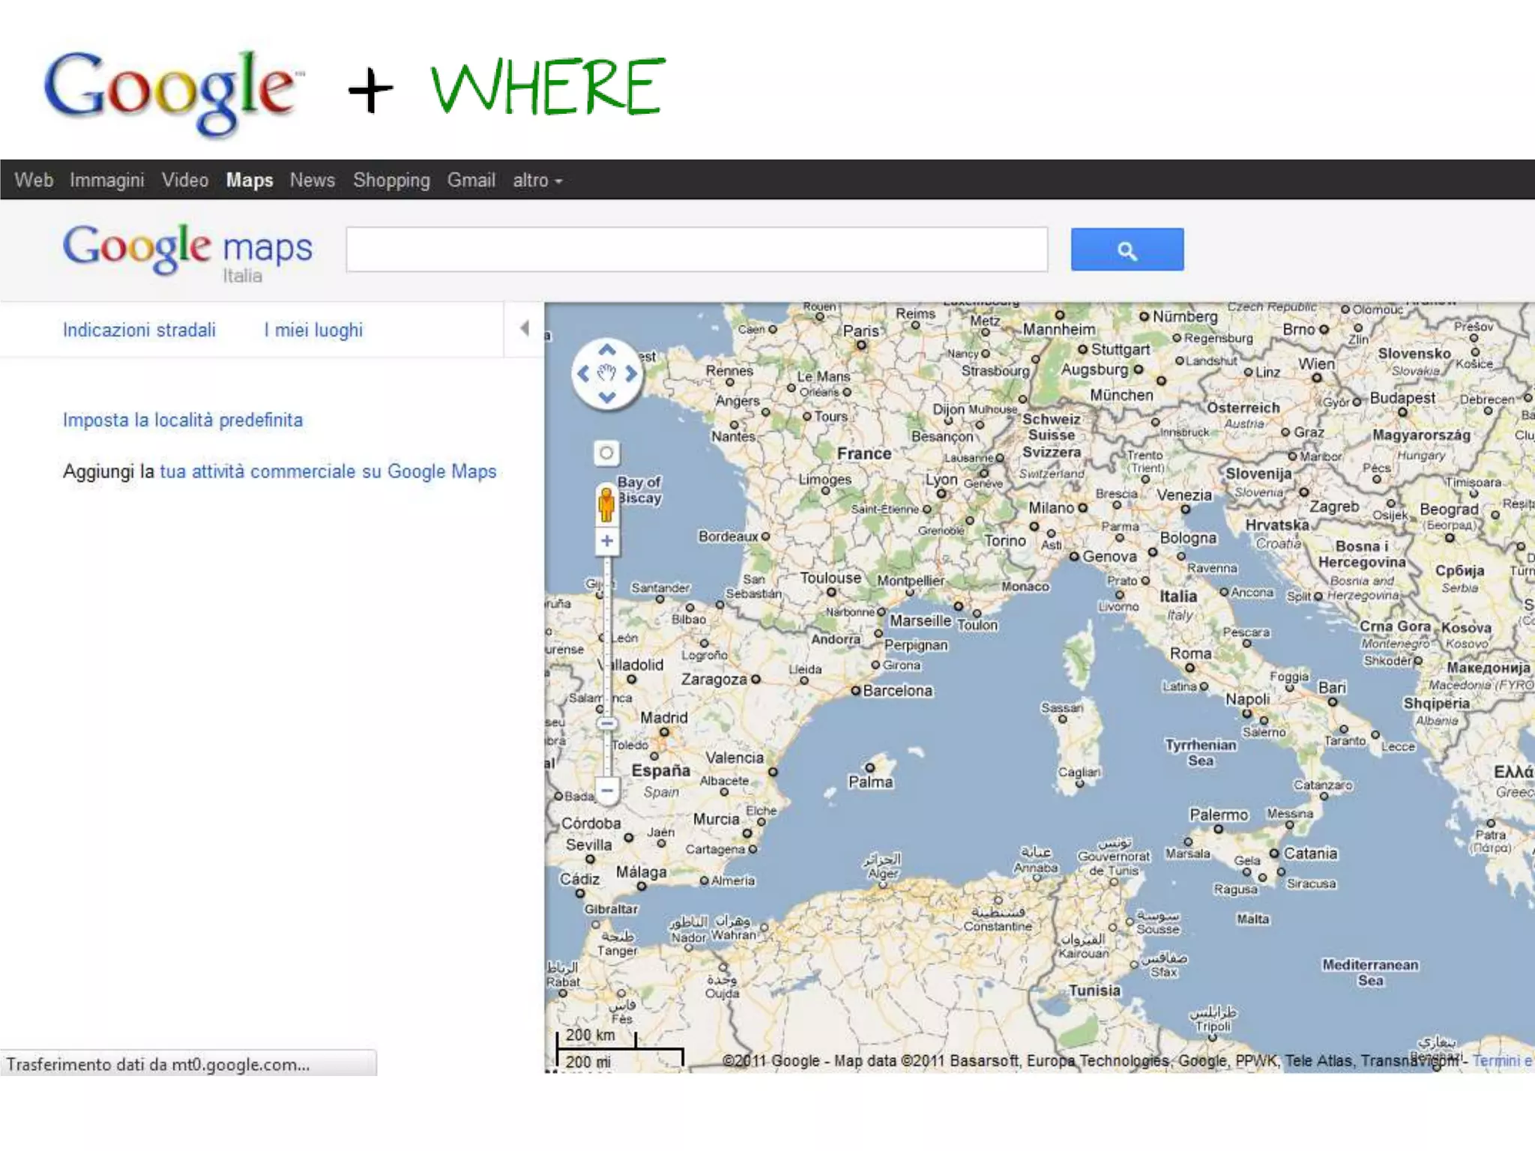Click the Street View pegman icon
Image resolution: width=1535 pixels, height=1151 pixels.
[x=606, y=504]
